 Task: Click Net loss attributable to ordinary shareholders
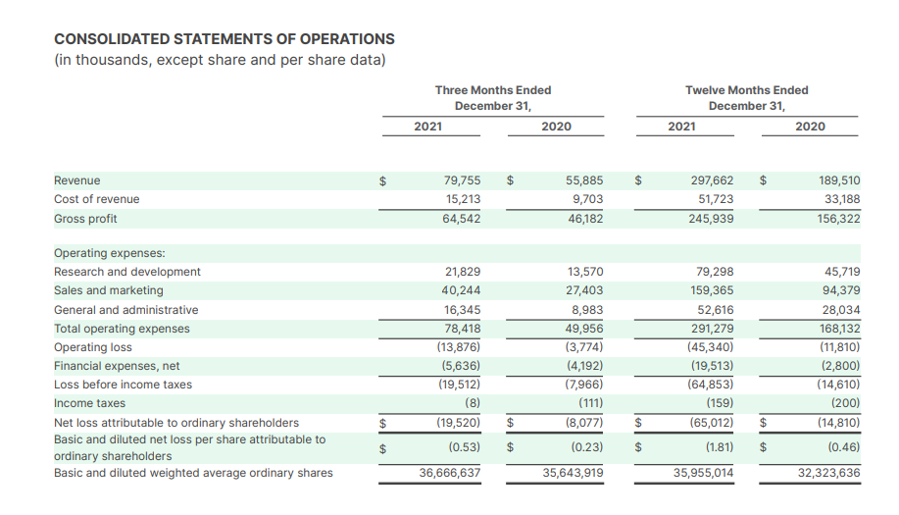pyautogui.click(x=176, y=423)
